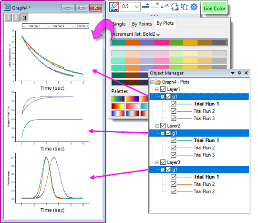Image resolution: width=258 pixels, height=223 pixels.
Task: Toggle Trial Run 2 checkbox in Layer2
Action: pyautogui.click(x=173, y=148)
